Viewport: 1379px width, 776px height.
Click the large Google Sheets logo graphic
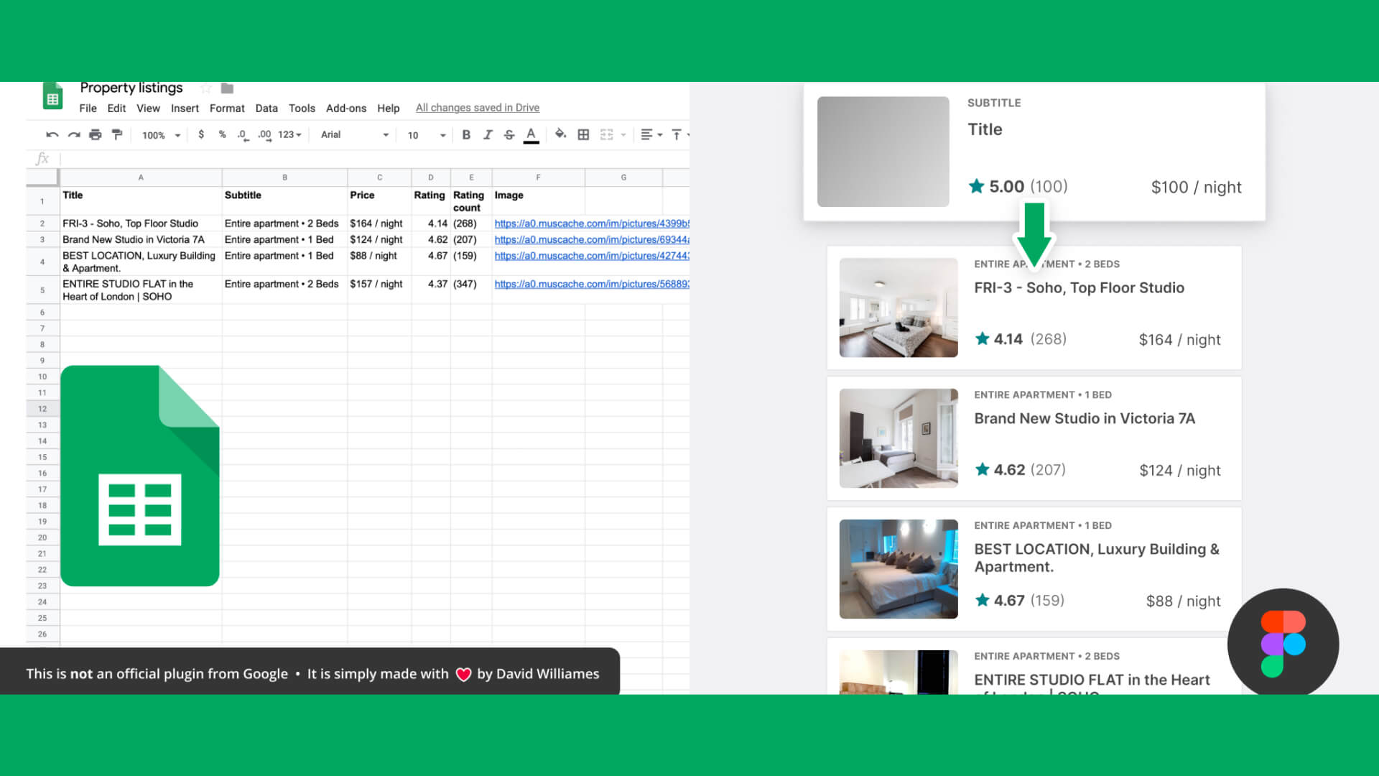(x=140, y=476)
